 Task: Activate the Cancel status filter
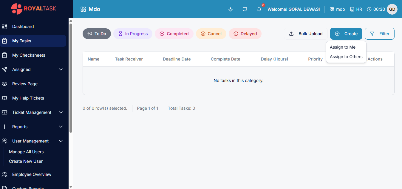tap(211, 34)
